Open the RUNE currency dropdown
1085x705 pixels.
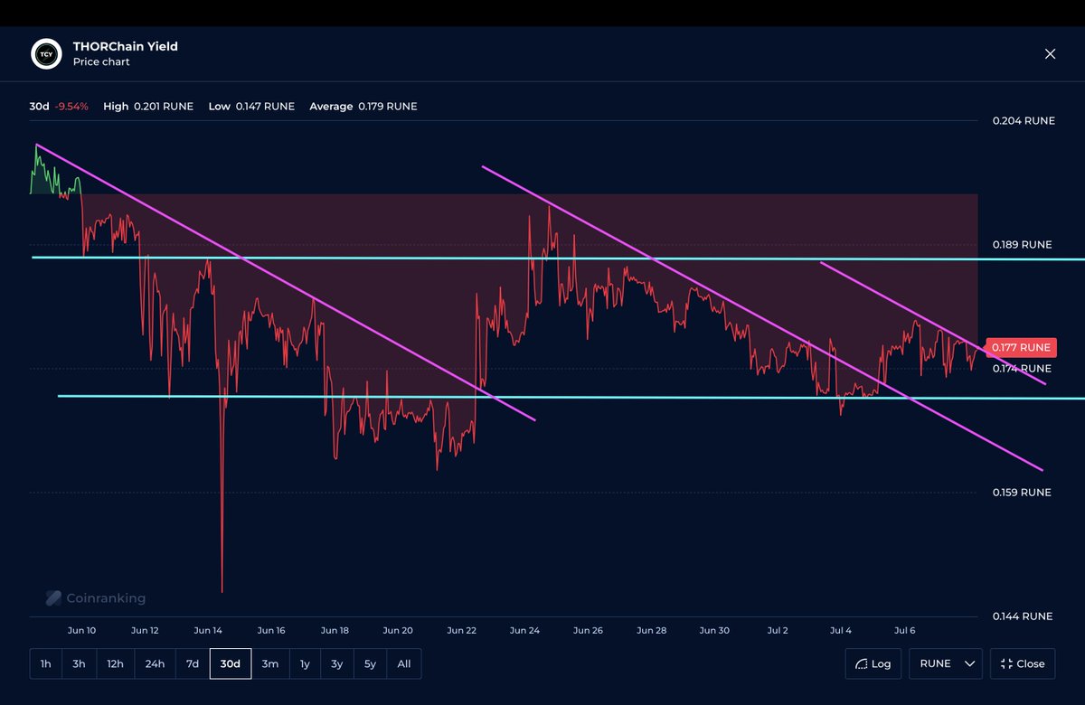pyautogui.click(x=947, y=663)
